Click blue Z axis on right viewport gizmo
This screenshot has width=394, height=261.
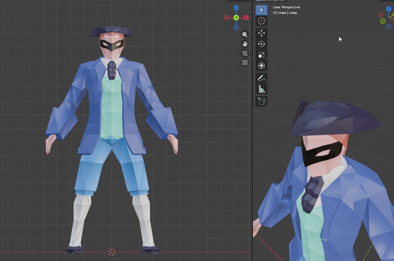(x=389, y=9)
